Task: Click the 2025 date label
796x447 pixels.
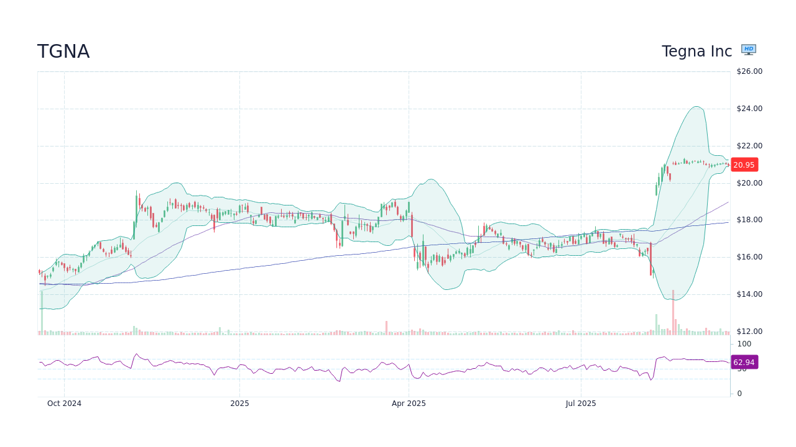Action: pyautogui.click(x=239, y=403)
